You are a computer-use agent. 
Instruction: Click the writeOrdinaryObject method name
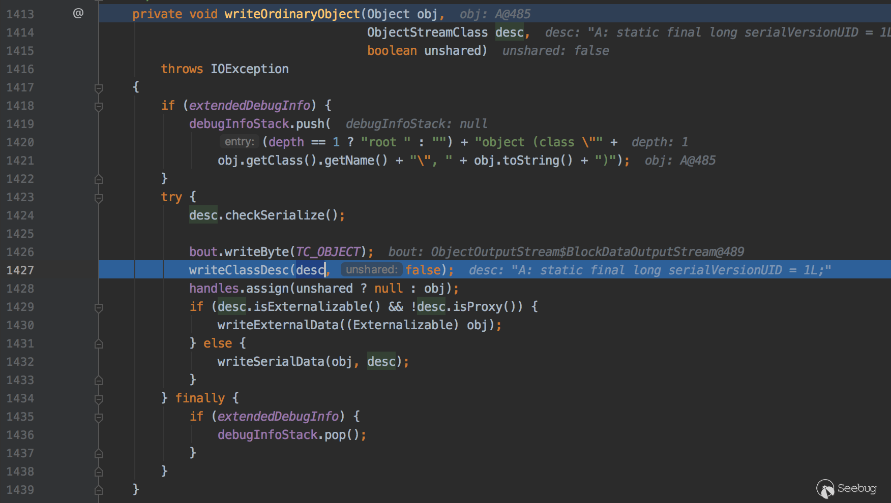292,14
